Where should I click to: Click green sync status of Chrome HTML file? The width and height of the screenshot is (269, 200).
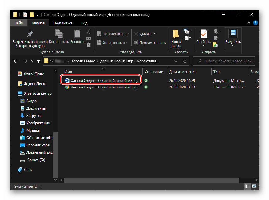coord(146,87)
